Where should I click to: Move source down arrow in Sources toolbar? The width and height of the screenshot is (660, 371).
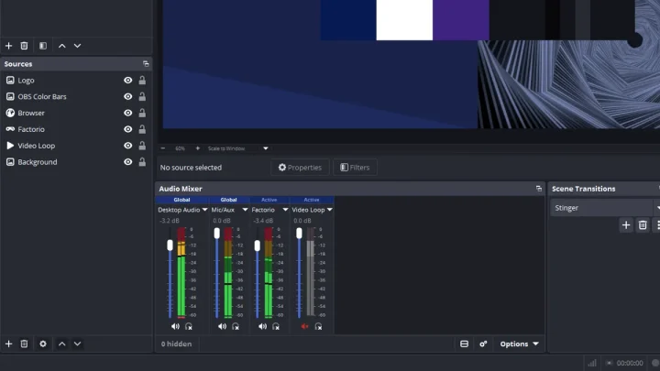pos(77,344)
